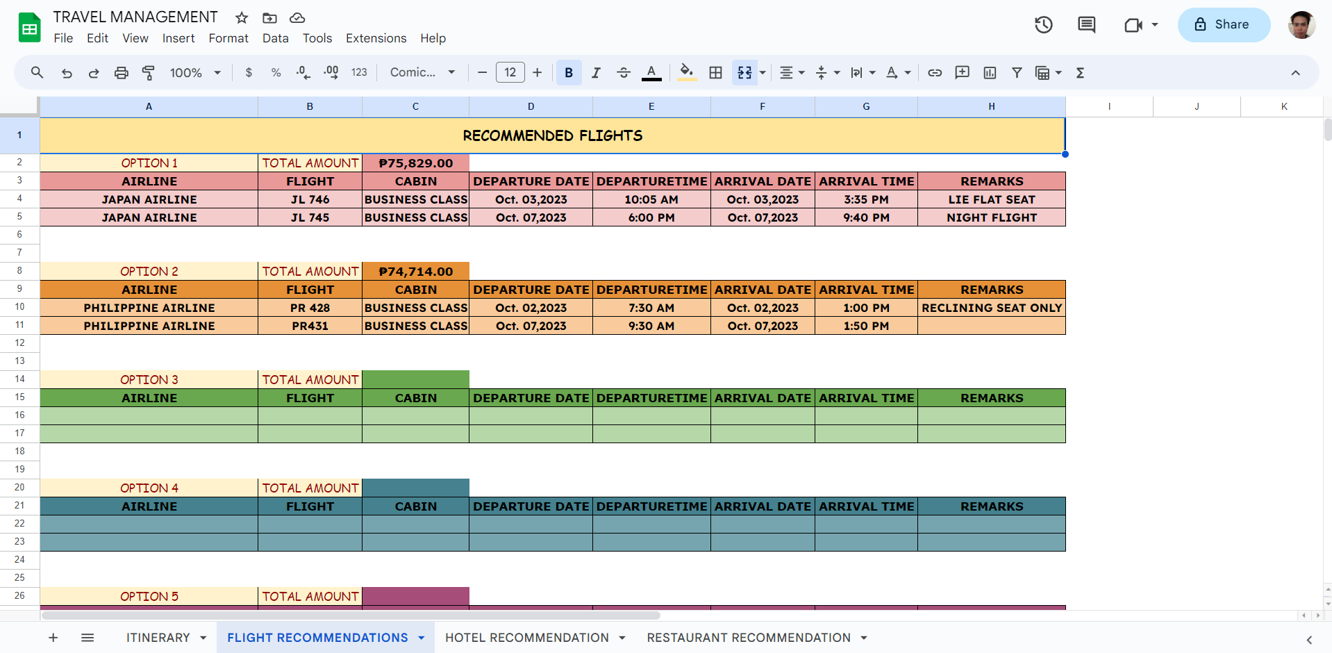Open Functions sigma icon
The width and height of the screenshot is (1332, 653).
point(1080,72)
